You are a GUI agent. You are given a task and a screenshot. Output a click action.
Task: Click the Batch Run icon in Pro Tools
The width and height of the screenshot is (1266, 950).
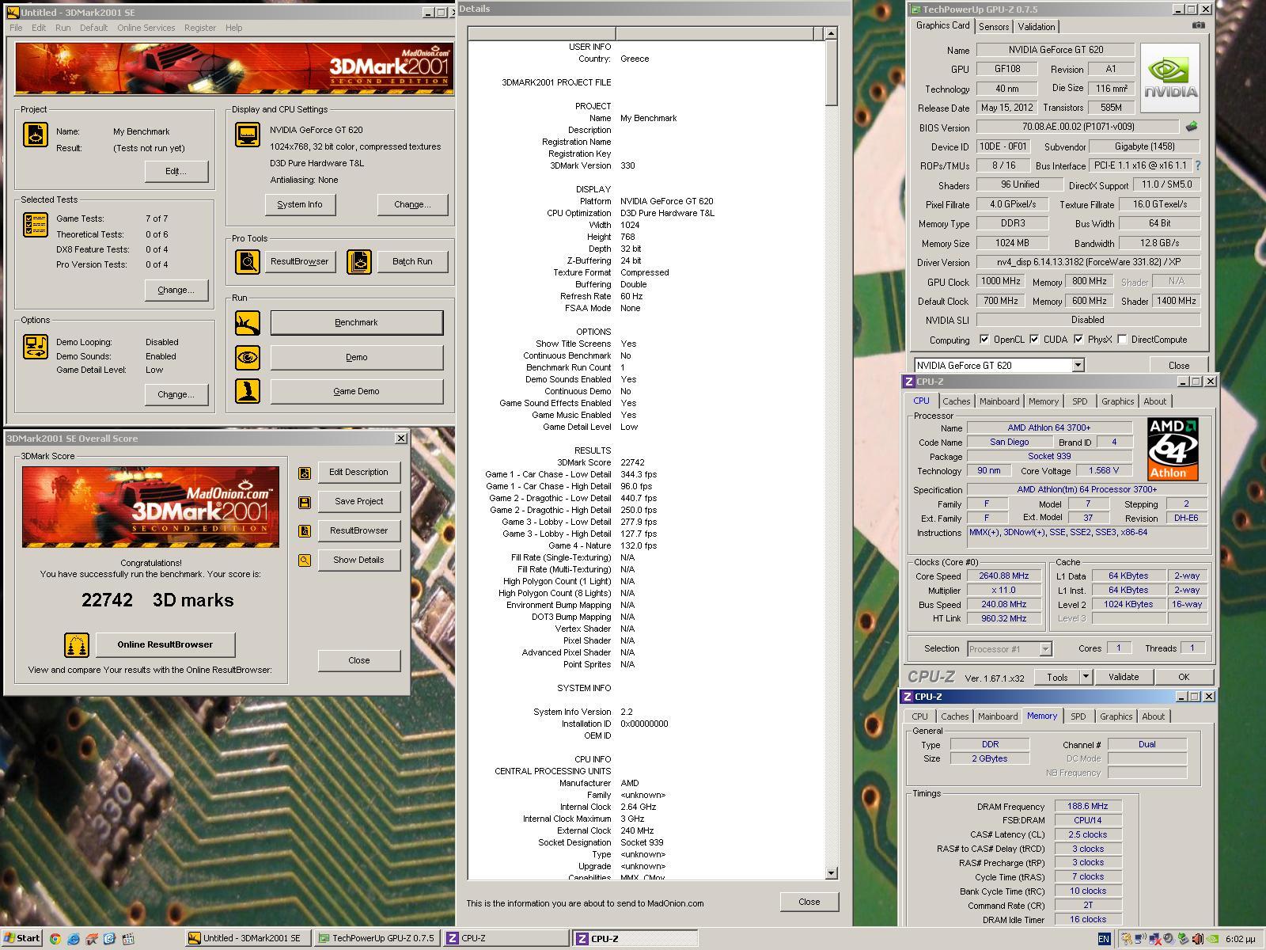point(359,261)
